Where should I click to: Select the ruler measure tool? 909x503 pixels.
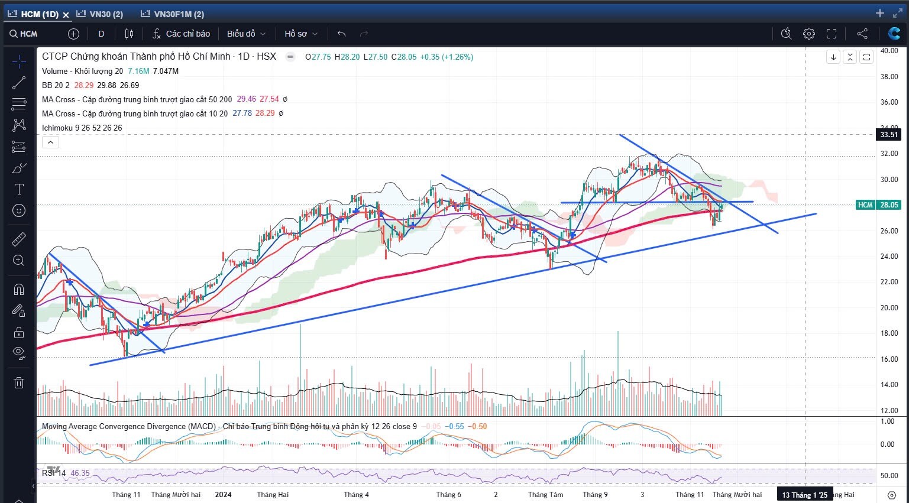coord(19,239)
